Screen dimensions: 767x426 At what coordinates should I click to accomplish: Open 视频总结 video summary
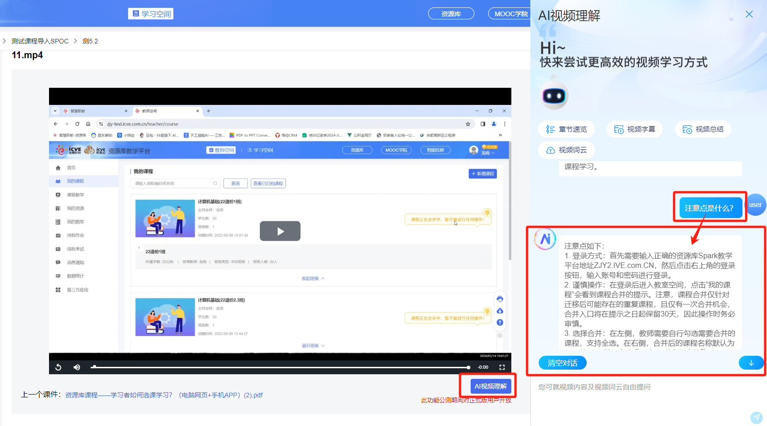pyautogui.click(x=703, y=129)
